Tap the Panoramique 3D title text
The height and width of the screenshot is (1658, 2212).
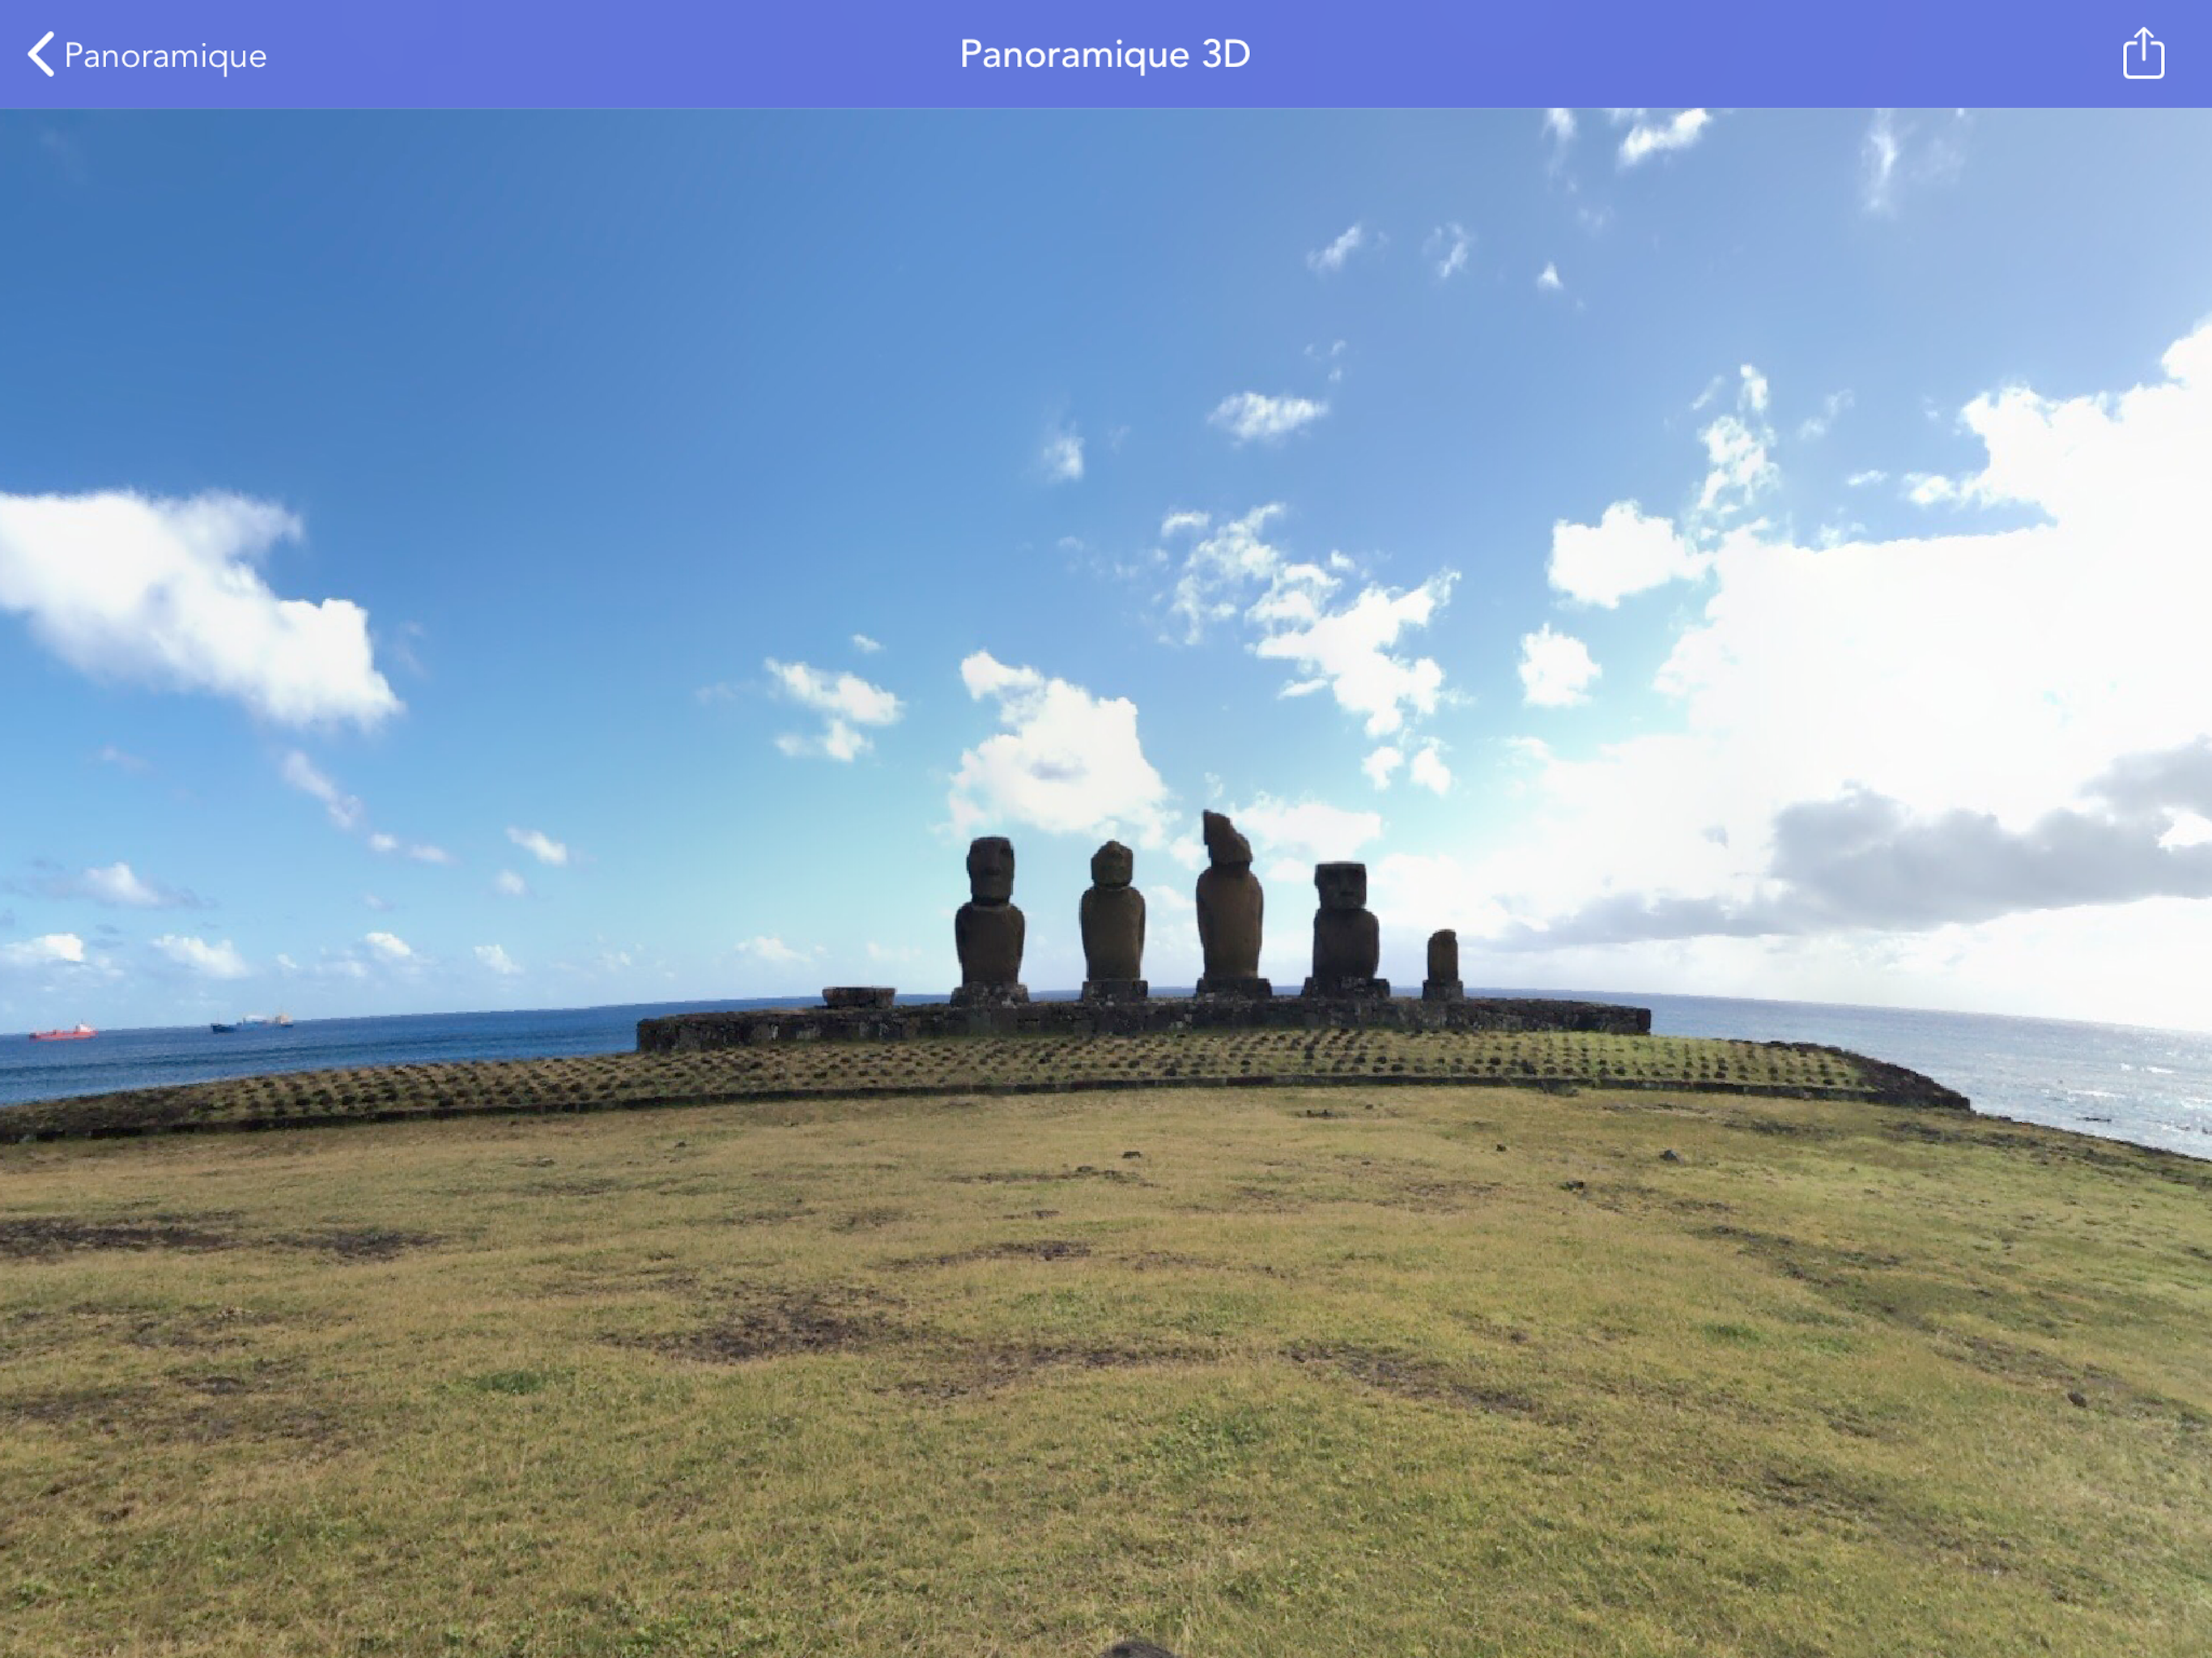pos(1104,55)
